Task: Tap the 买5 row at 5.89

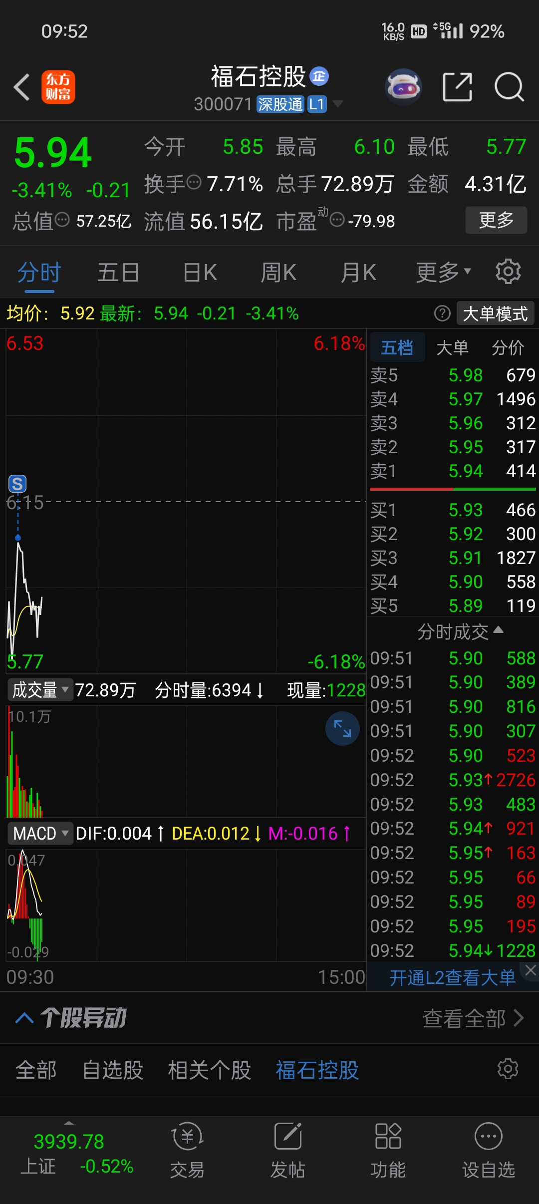Action: (453, 605)
